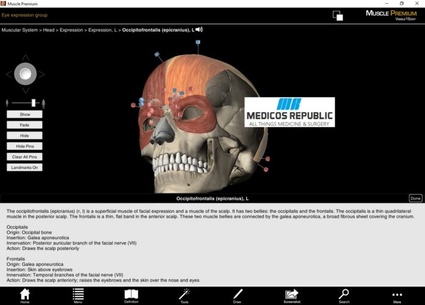The width and height of the screenshot is (425, 305).
Task: Click the Fade button
Action: [24, 125]
